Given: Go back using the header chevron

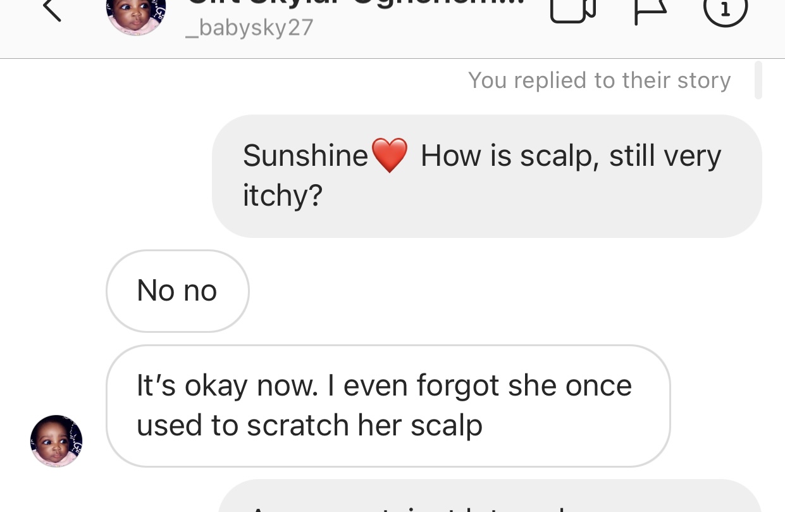Looking at the screenshot, I should pos(51,9).
